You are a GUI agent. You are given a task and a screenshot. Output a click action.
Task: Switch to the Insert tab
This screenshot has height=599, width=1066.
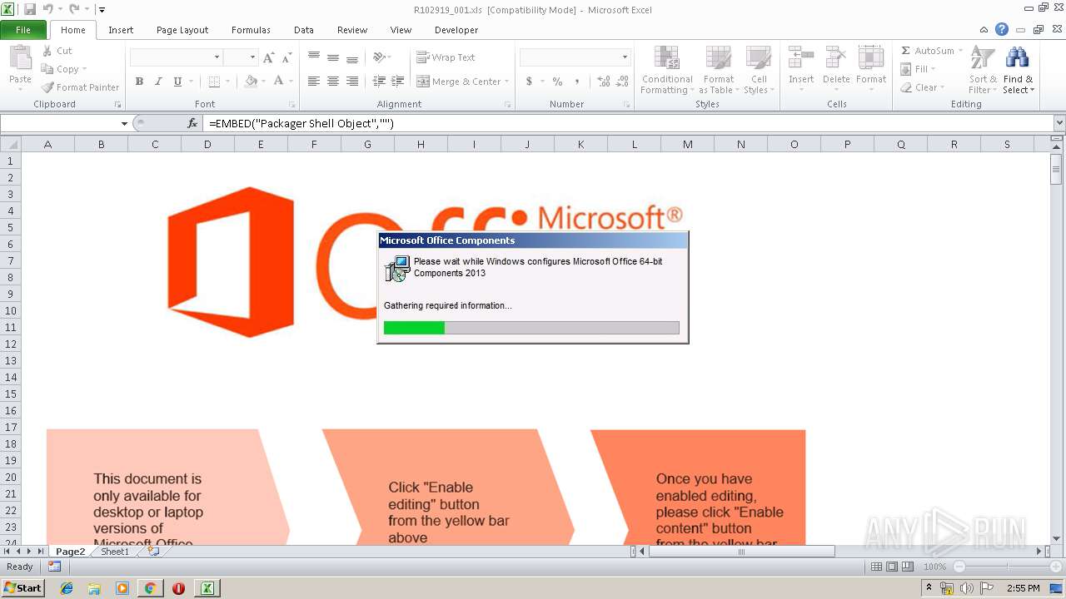(121, 30)
